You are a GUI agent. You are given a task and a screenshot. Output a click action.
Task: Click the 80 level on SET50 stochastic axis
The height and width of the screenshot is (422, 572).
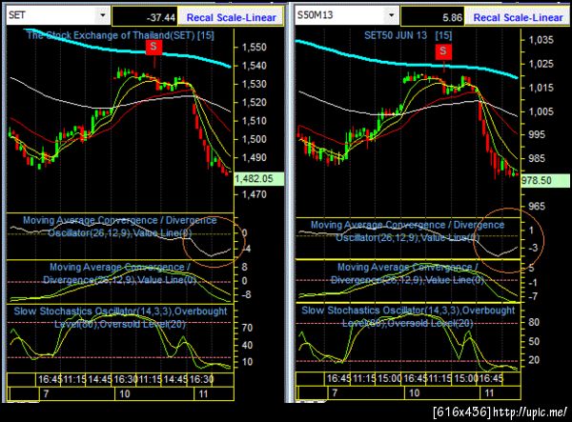point(534,322)
